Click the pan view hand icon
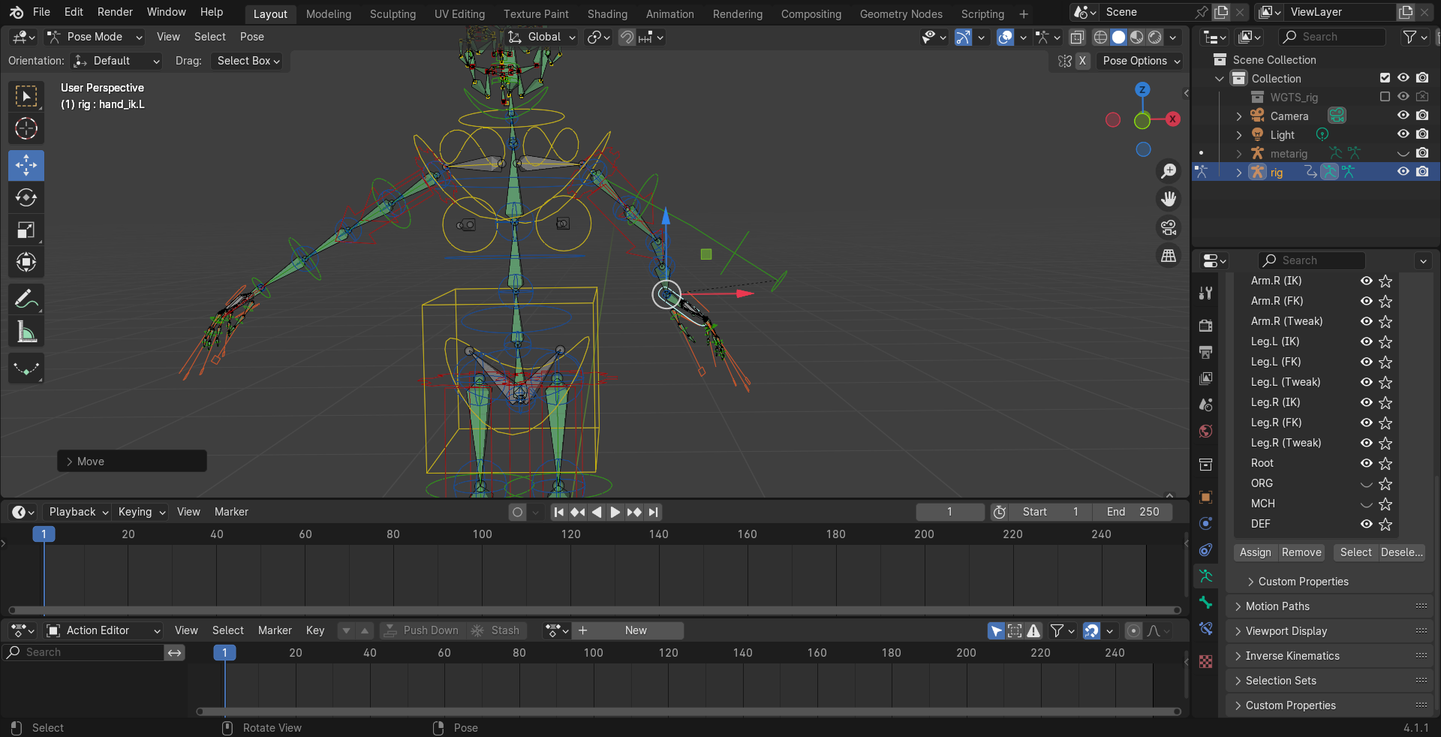Image resolution: width=1441 pixels, height=737 pixels. [1169, 199]
